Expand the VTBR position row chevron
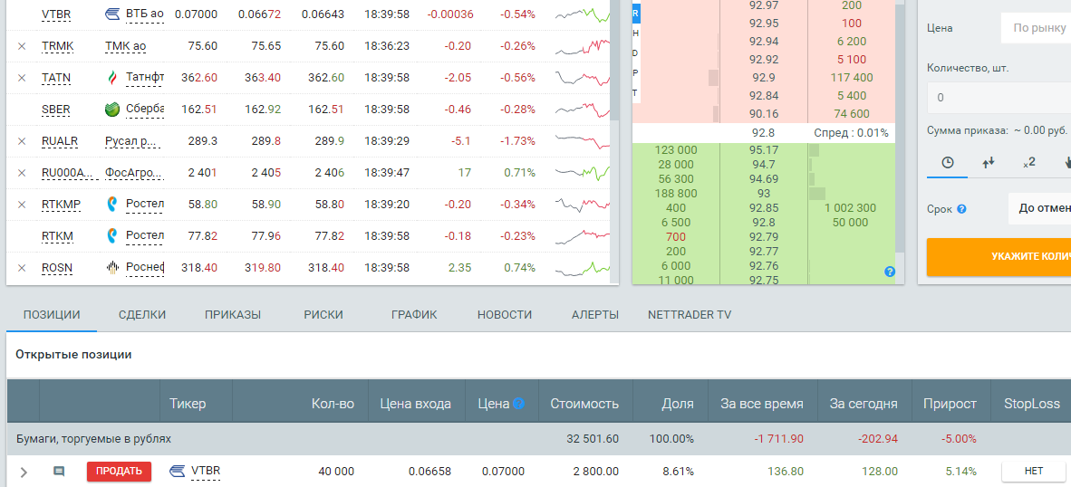 point(24,472)
